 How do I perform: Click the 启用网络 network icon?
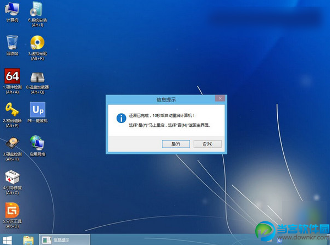point(37,146)
